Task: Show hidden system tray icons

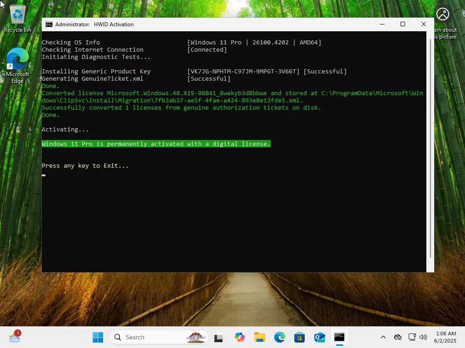Action: [383, 337]
